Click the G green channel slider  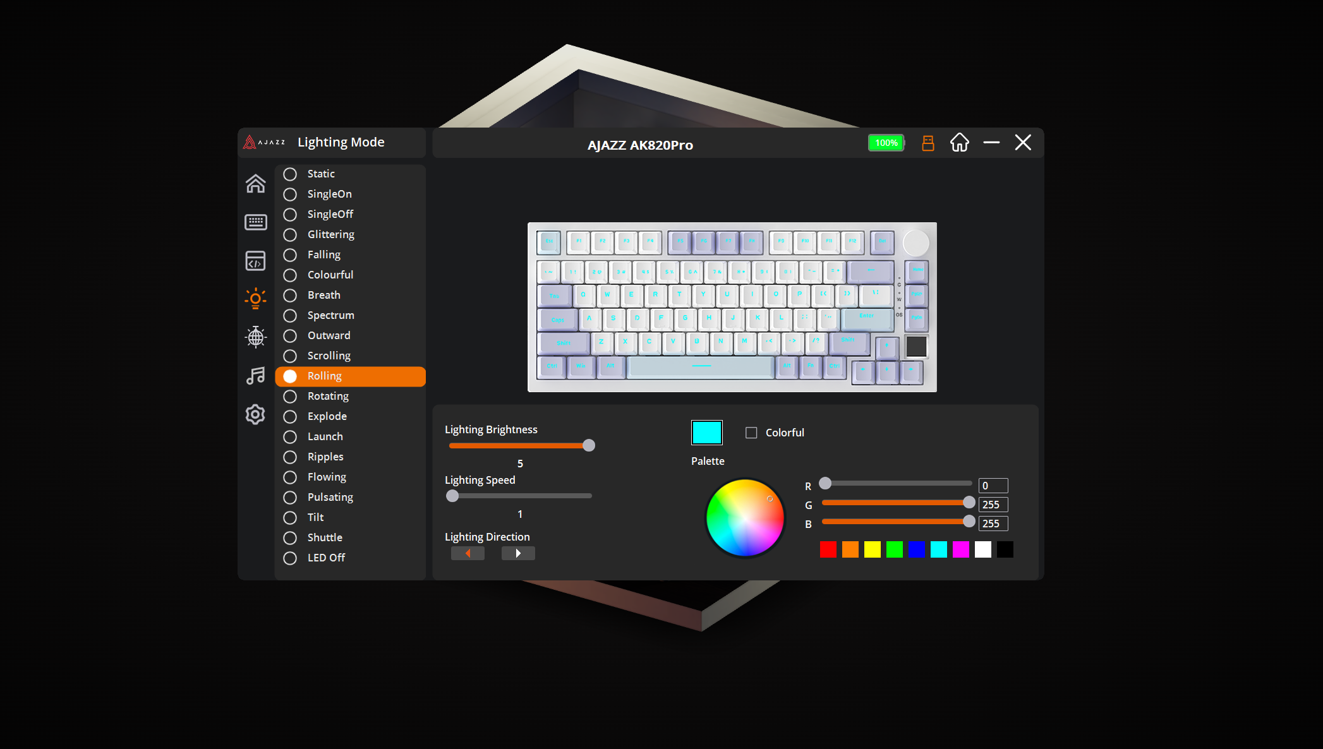coord(897,503)
